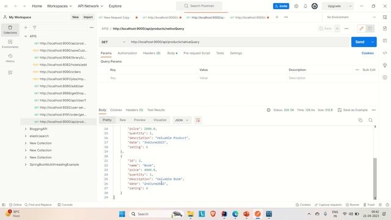Switch to the Authorization tab
The image size is (391, 220).
[x=127, y=53]
